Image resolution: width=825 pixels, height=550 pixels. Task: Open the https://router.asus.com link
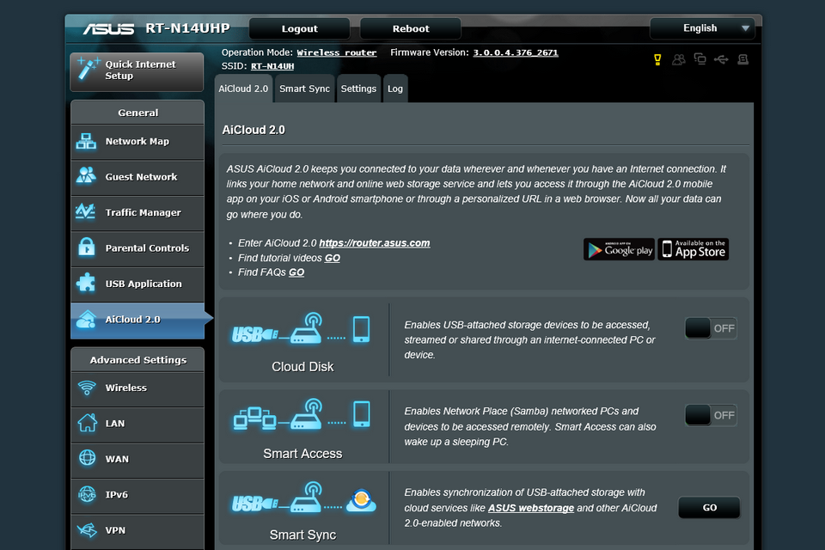pos(375,243)
